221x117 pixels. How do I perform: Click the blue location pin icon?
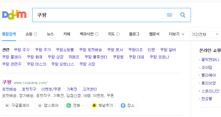click(x=123, y=105)
